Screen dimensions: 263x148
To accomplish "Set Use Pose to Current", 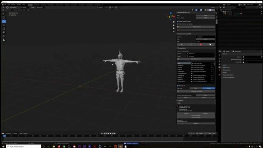I will [x=208, y=88].
